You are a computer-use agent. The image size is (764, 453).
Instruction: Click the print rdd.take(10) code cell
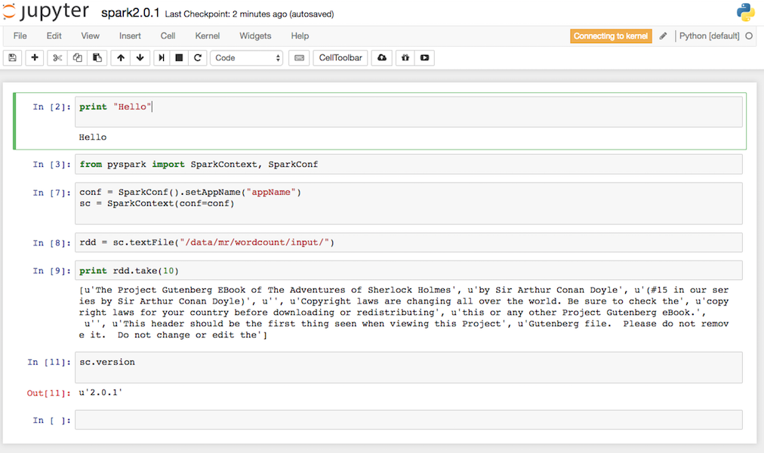pos(408,271)
